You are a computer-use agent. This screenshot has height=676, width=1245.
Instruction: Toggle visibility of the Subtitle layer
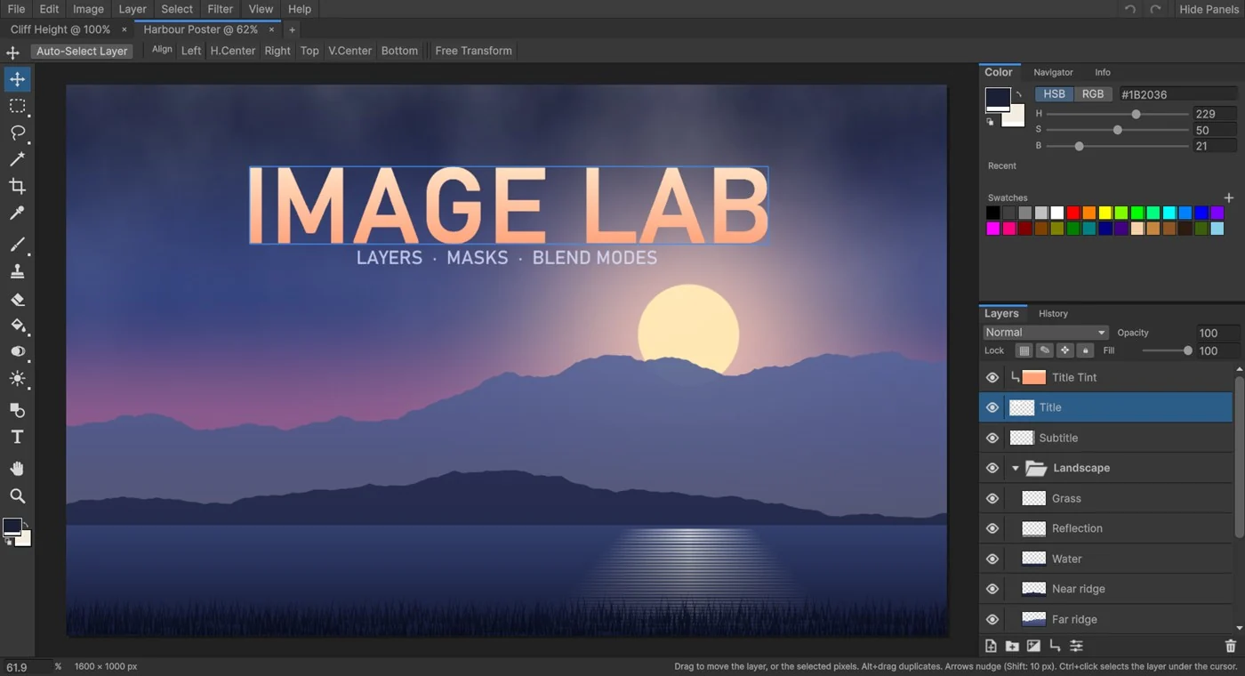[x=992, y=438]
